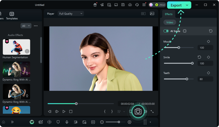
Task: Set mark out with right brace
Action: pos(112,111)
